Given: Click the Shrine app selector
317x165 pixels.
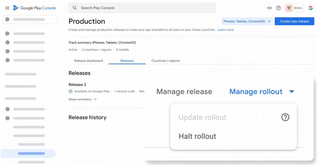Looking at the screenshot, I should click(294, 8).
